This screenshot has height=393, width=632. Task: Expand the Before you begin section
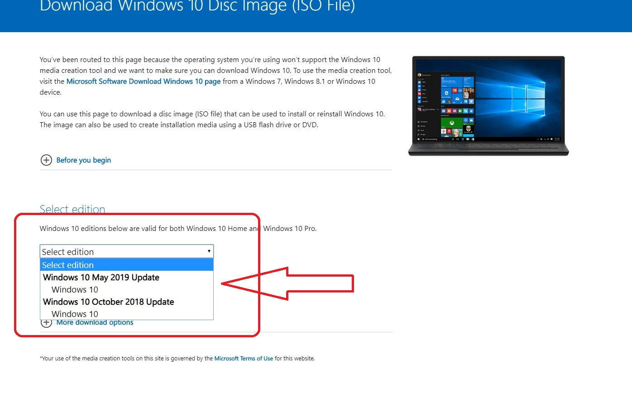84,160
